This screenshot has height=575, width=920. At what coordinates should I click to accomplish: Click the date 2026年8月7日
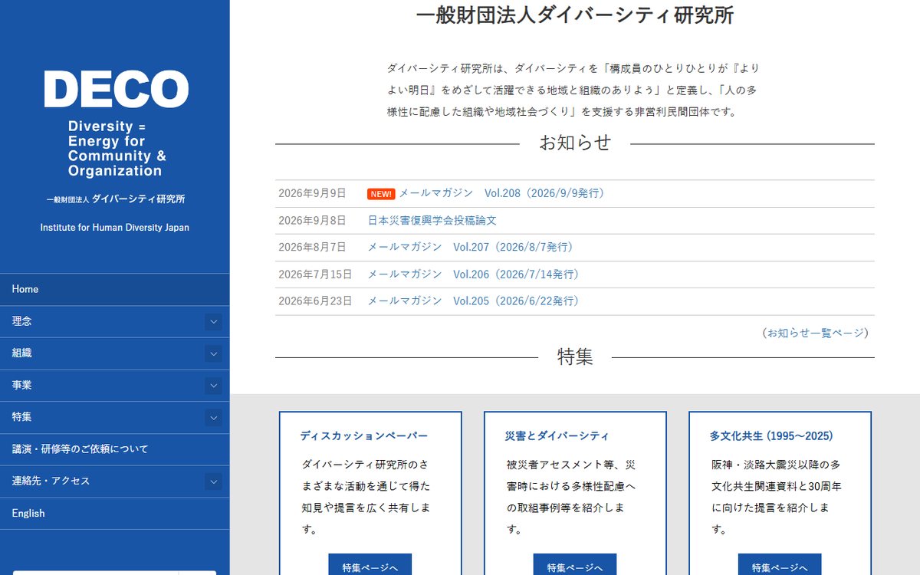pyautogui.click(x=312, y=247)
